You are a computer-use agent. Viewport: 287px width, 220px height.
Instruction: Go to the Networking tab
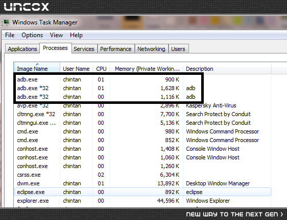151,49
